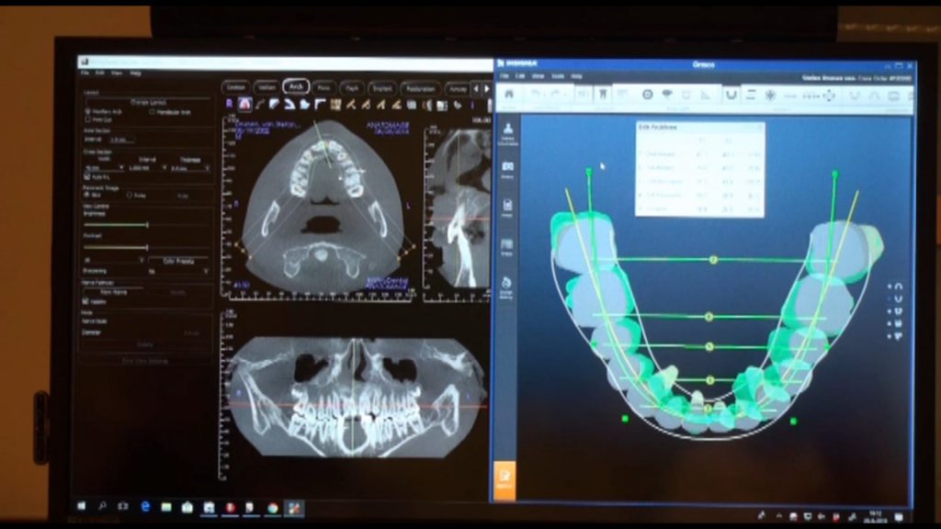Select the Mandibular Arch radio button

pyautogui.click(x=152, y=112)
